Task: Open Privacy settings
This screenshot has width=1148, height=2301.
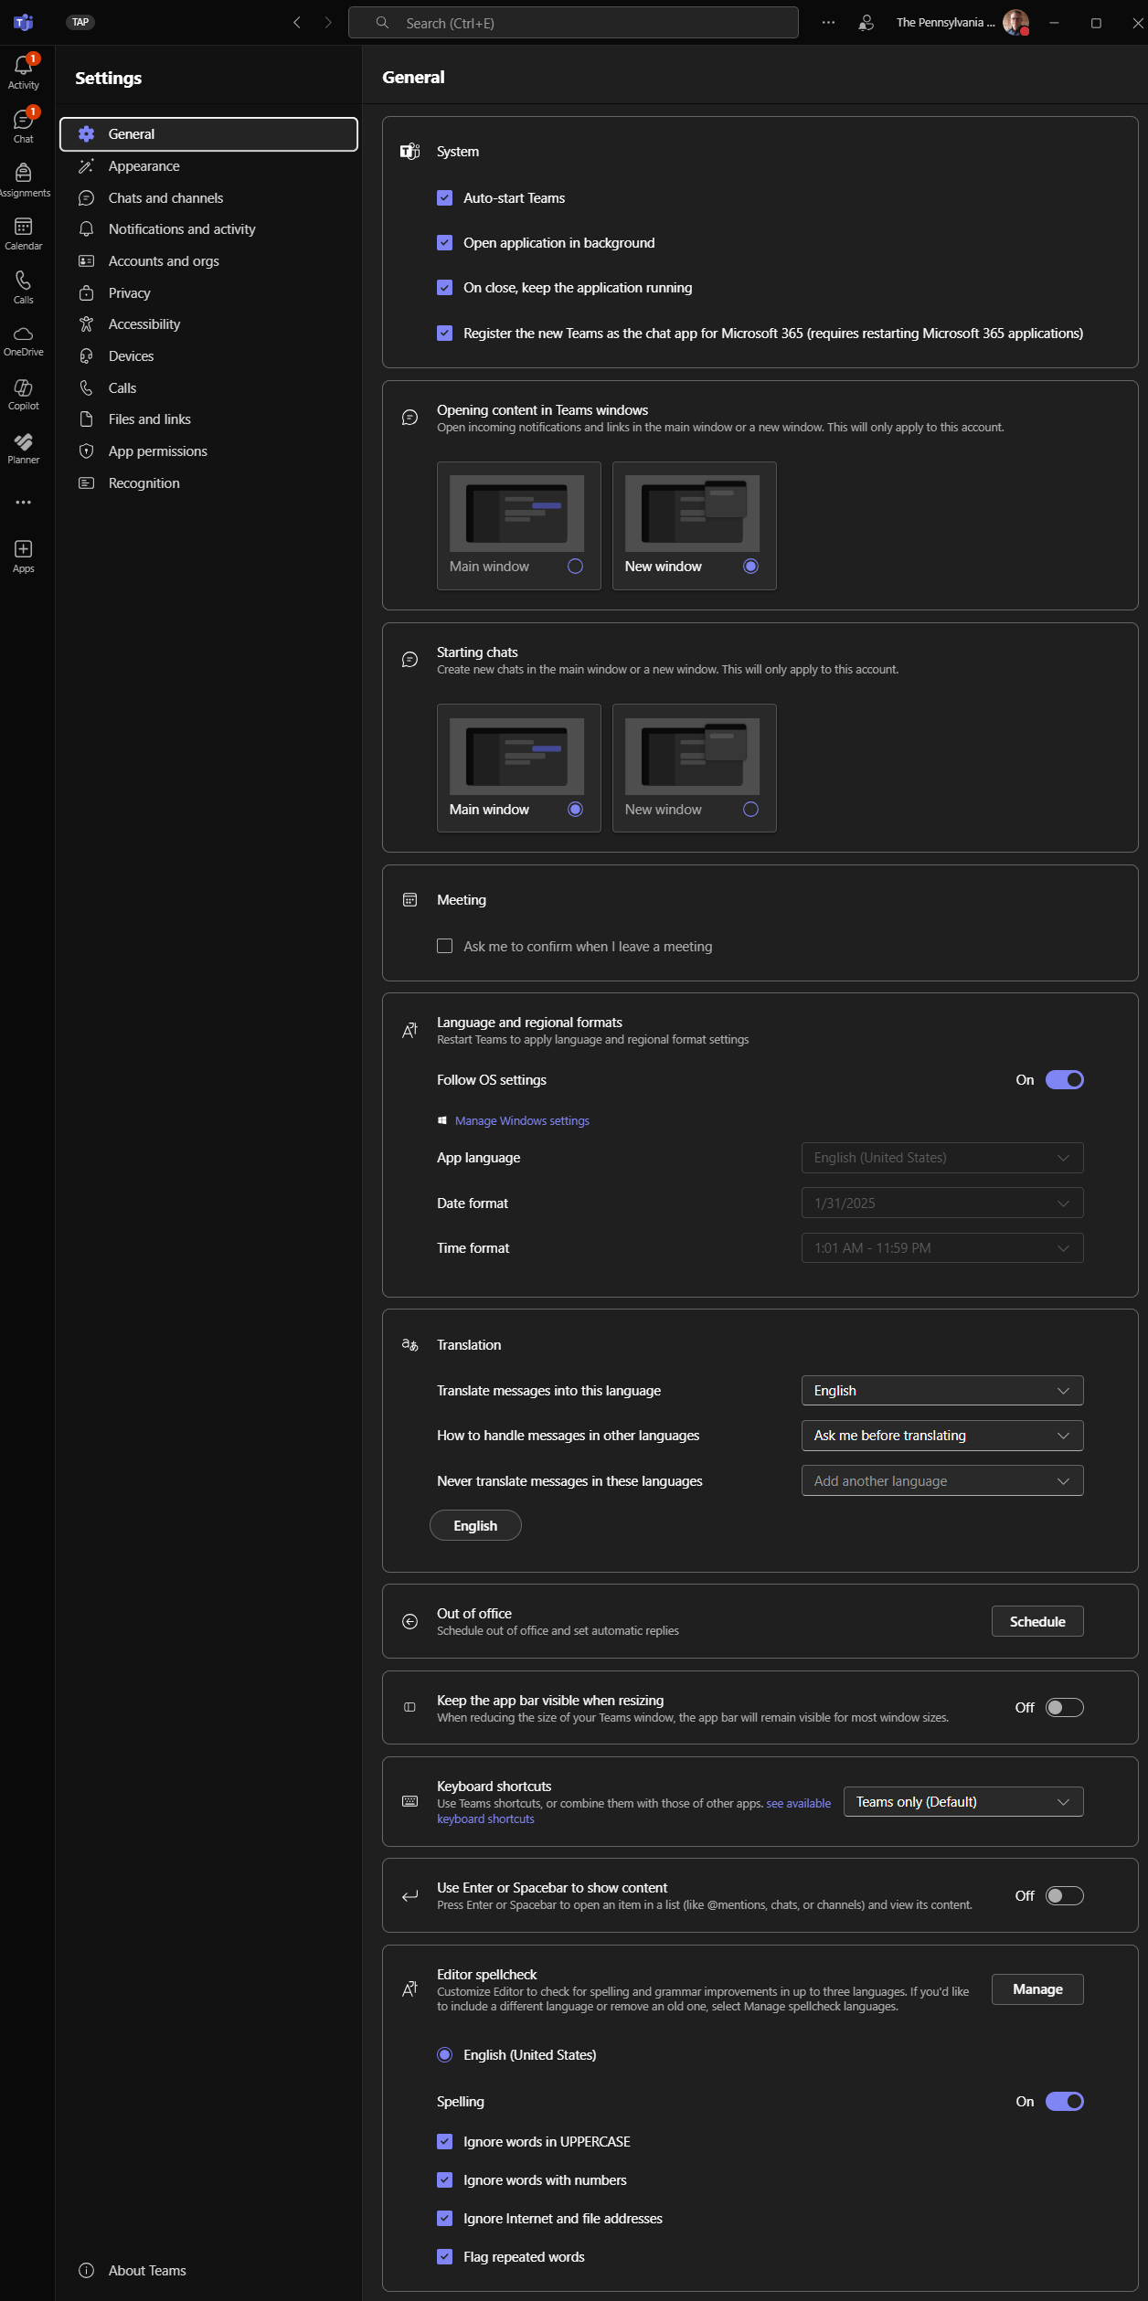Action: pyautogui.click(x=208, y=292)
